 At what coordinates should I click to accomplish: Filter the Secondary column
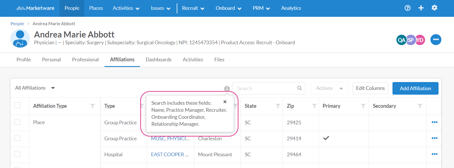[420, 106]
